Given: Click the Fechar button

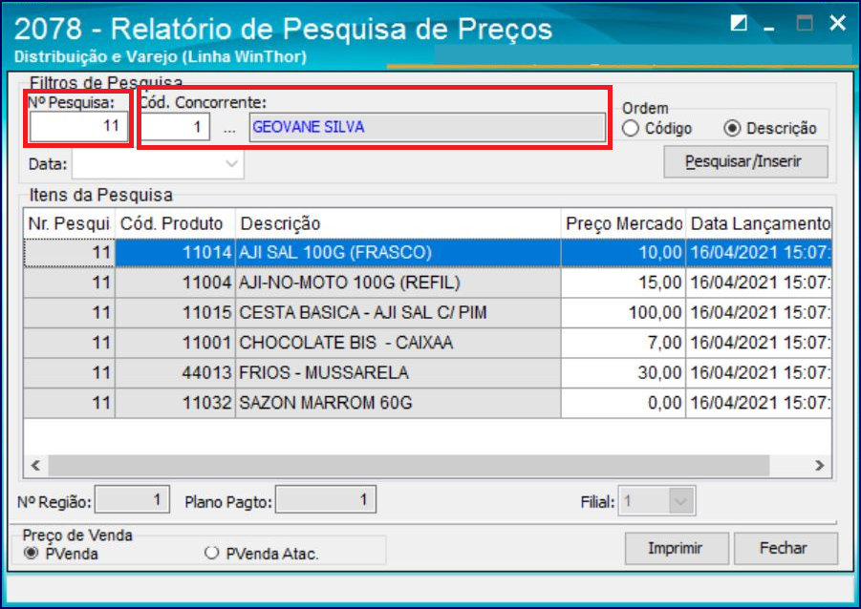Looking at the screenshot, I should pyautogui.click(x=786, y=548).
